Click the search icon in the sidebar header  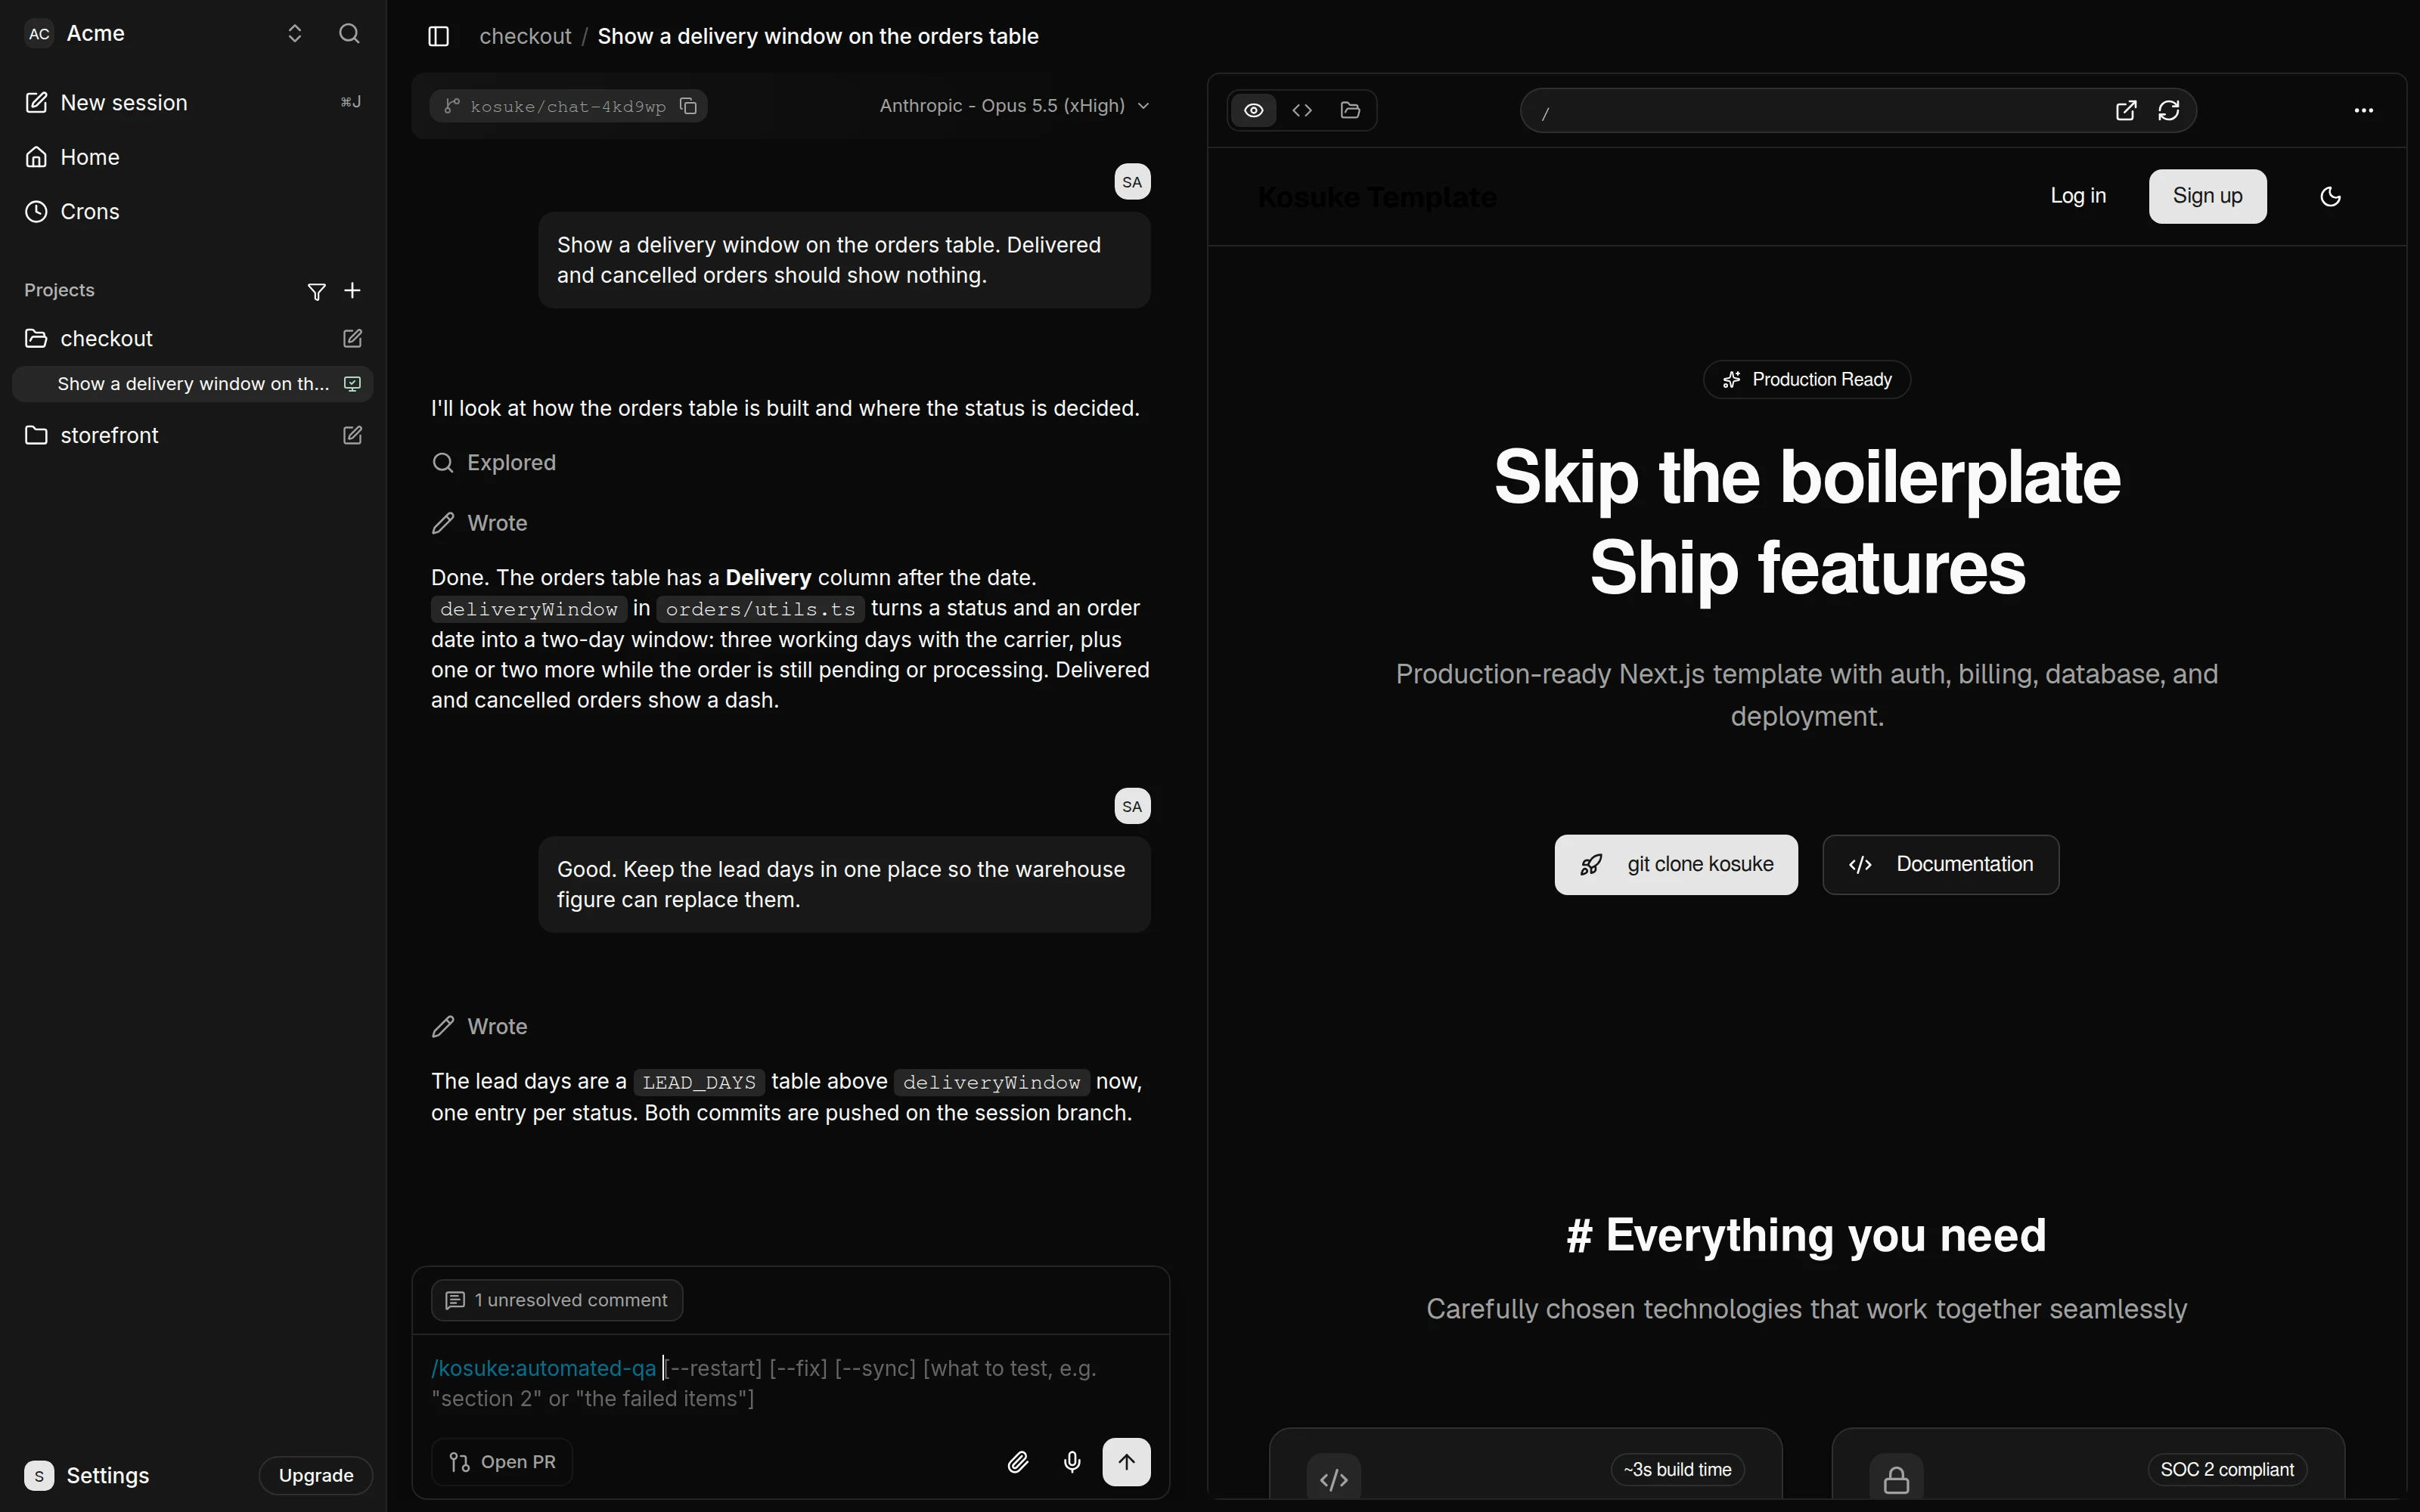[x=349, y=34]
